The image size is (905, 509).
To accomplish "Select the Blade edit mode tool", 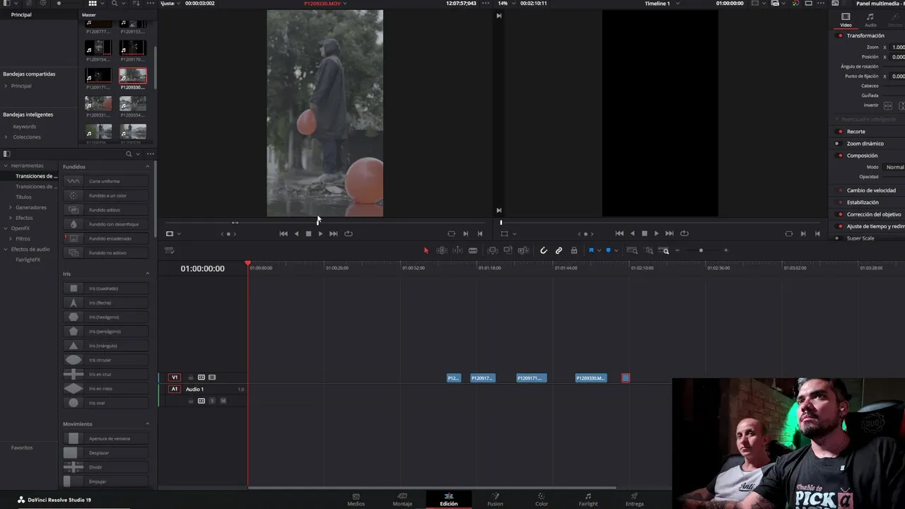I will (x=473, y=250).
